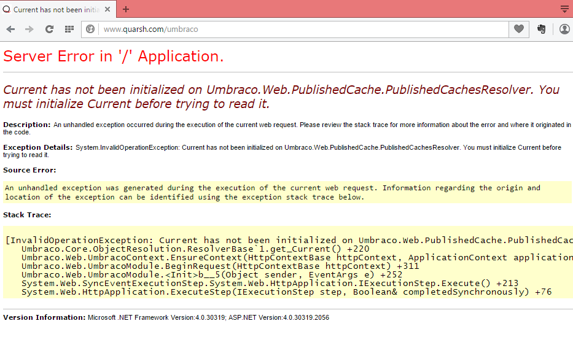
Task: Click the 'ResolverBase`1.get_Current() +220' line
Action: (195, 249)
